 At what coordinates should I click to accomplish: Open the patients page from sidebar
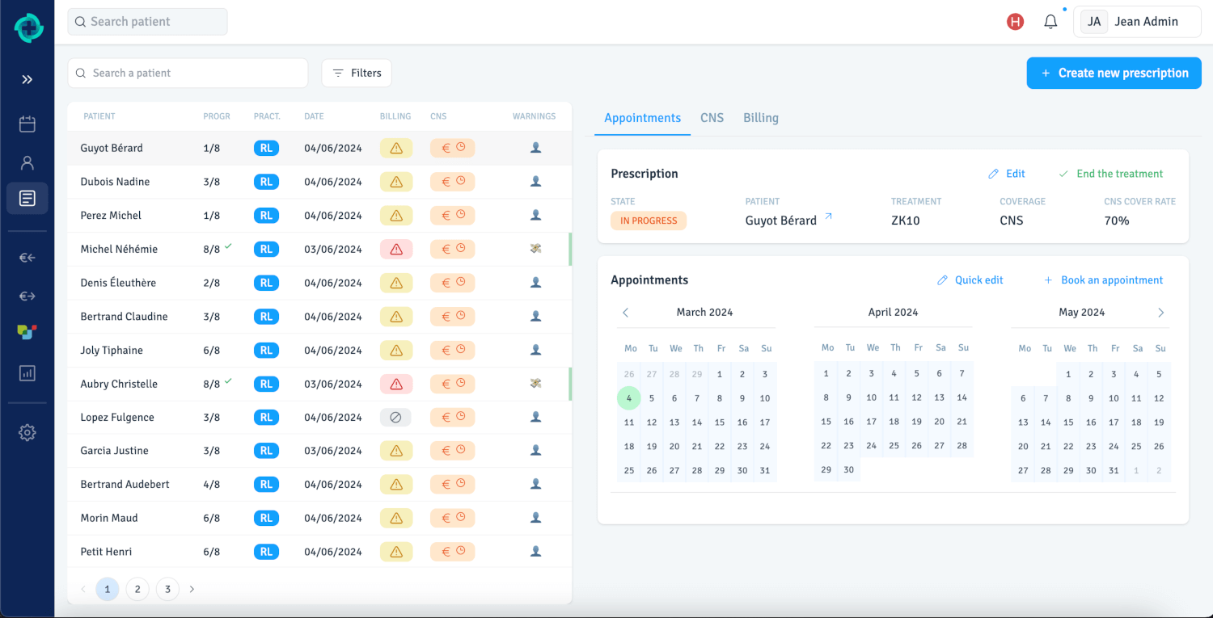tap(27, 162)
